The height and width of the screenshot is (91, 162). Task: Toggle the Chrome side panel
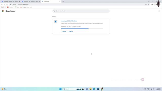pyautogui.click(x=155, y=5)
